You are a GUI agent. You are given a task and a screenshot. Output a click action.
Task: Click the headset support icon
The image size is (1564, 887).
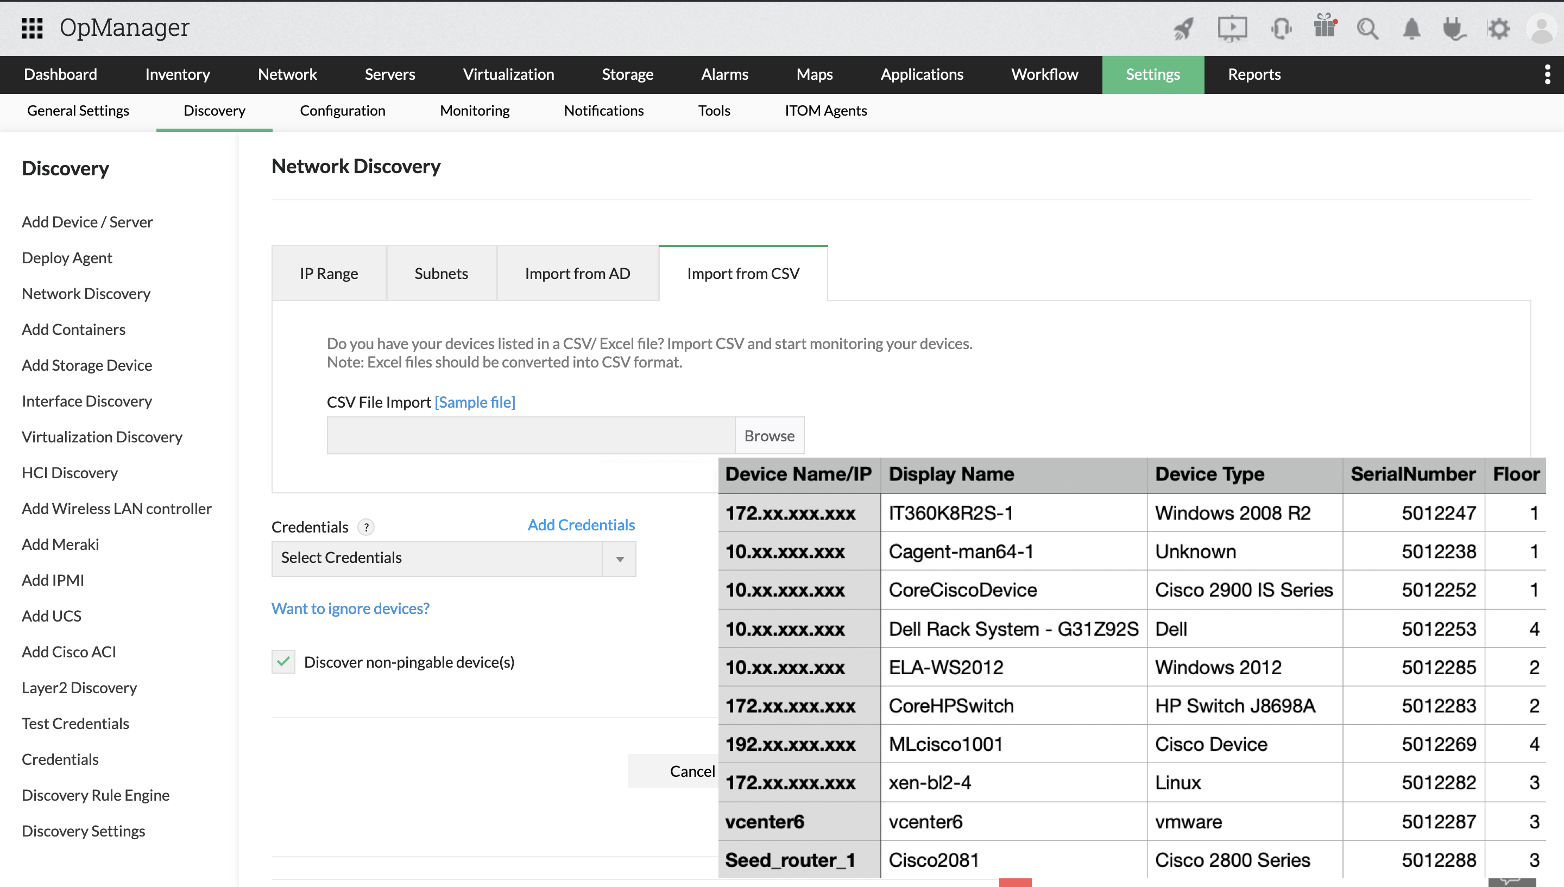coord(1280,28)
